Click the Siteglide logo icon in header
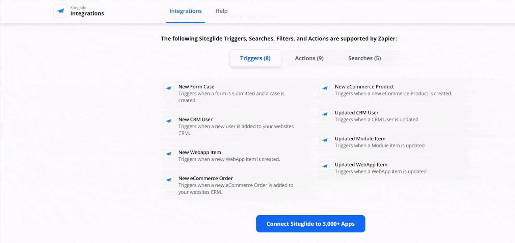Image resolution: width=515 pixels, height=243 pixels. click(x=60, y=11)
